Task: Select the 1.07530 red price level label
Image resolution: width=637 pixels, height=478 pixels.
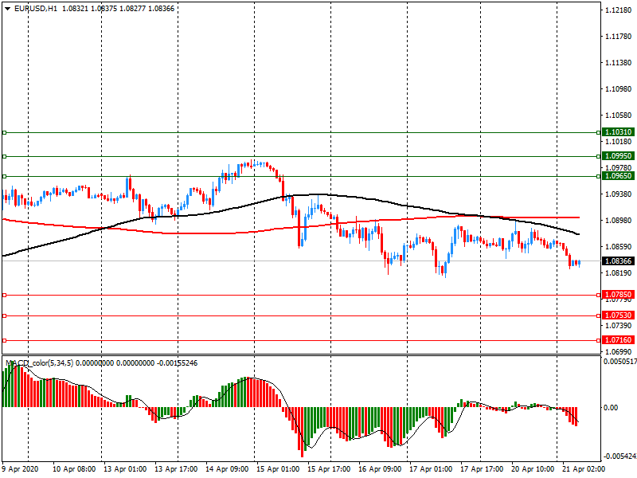Action: click(619, 315)
